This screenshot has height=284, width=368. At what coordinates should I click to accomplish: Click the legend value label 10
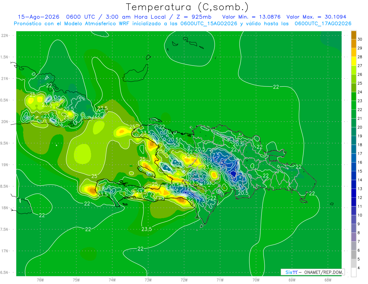pos(360,215)
